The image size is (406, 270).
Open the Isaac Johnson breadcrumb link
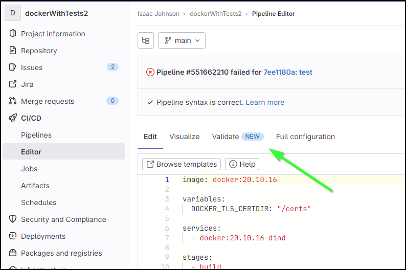159,14
